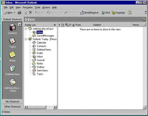148x116 pixels.
Task: Open the New button dropdown arrow
Action: point(14,13)
